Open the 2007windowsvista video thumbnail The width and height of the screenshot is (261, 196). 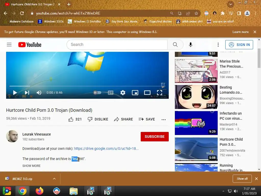[x=196, y=149]
